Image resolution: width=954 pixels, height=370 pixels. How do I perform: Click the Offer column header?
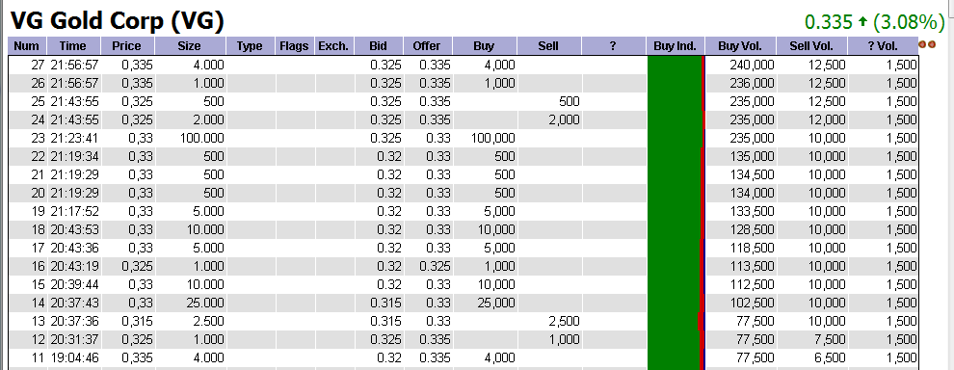427,45
